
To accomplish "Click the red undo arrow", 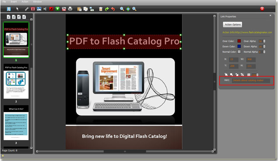I will (x=113, y=9).
